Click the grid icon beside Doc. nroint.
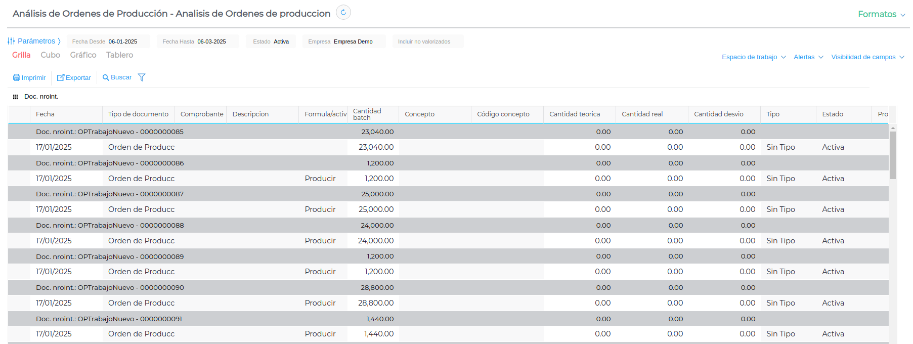The width and height of the screenshot is (913, 344). coord(16,97)
